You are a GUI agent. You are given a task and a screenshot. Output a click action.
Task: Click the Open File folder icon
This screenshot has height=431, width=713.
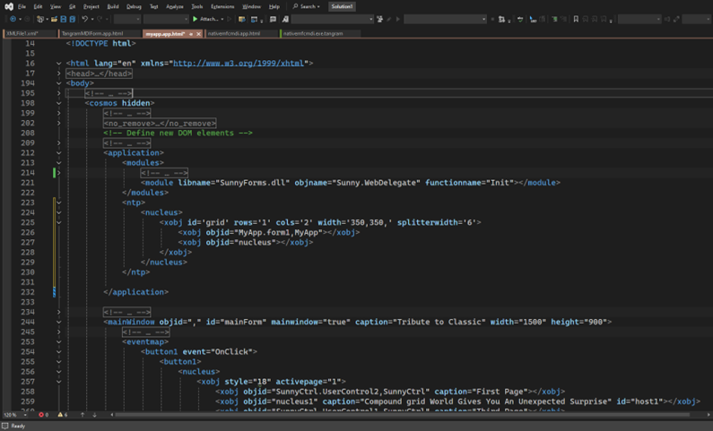(x=54, y=19)
